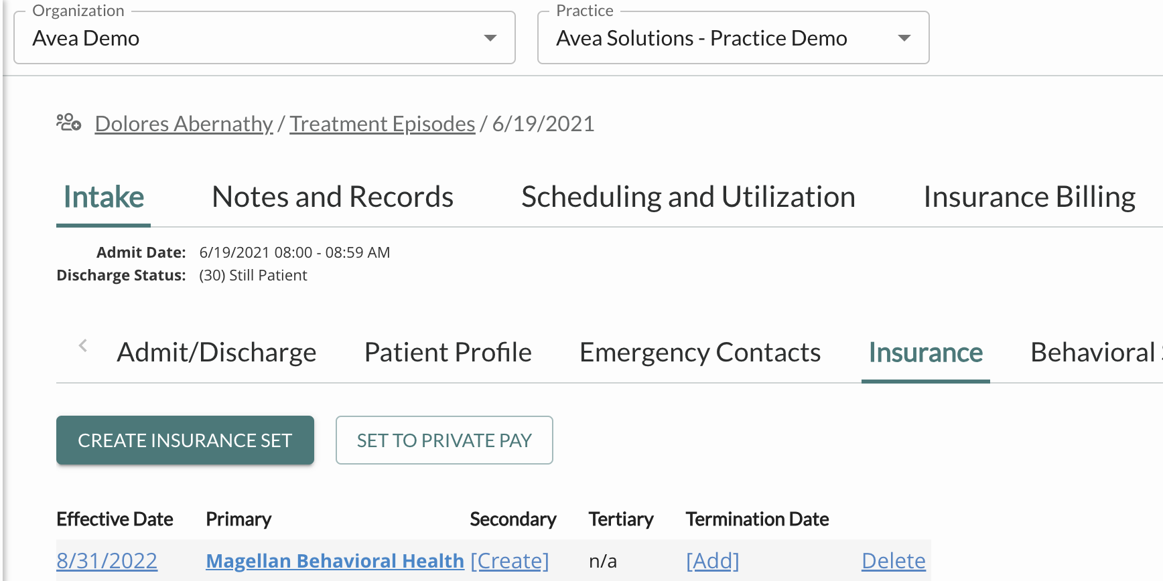This screenshot has width=1163, height=581.
Task: Select the Insurance sub-tab
Action: [925, 353]
